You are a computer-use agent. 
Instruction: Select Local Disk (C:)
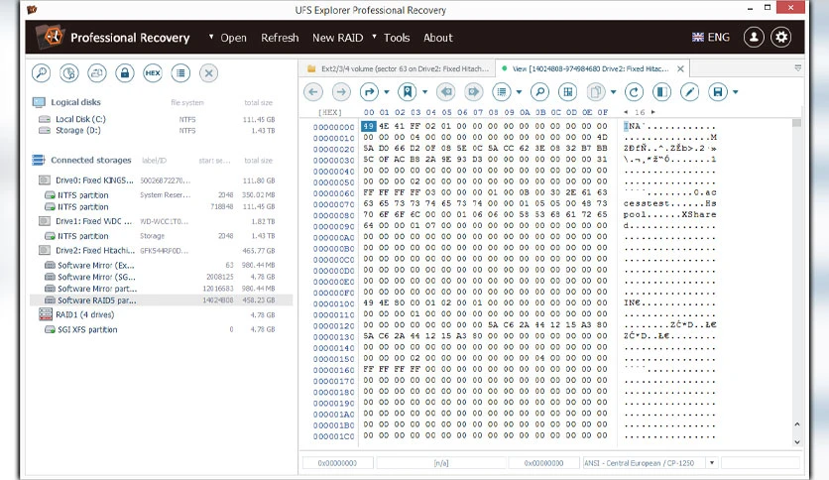coord(80,119)
